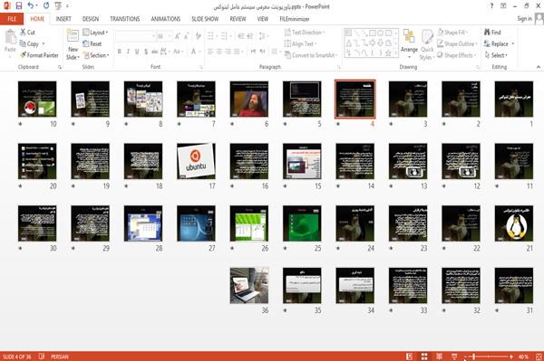
Task: Toggle Align Left paragraph button
Action: (x=210, y=52)
